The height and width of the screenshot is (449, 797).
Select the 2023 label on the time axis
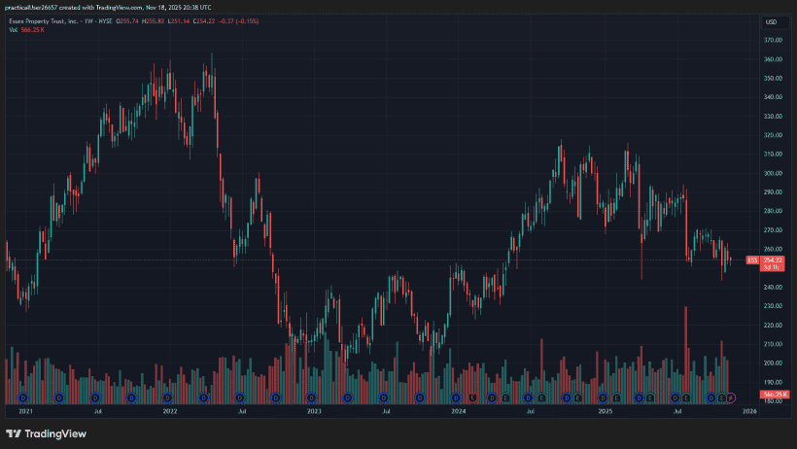coord(313,411)
